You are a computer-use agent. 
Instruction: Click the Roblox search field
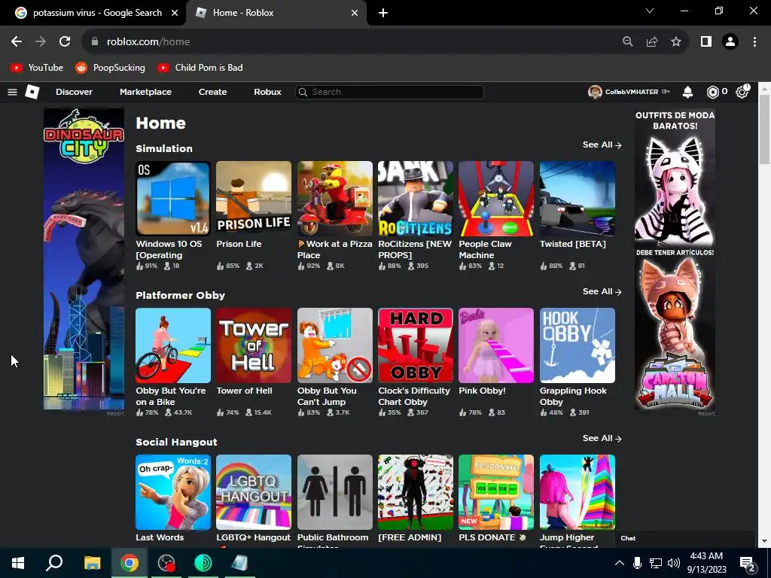pos(389,92)
